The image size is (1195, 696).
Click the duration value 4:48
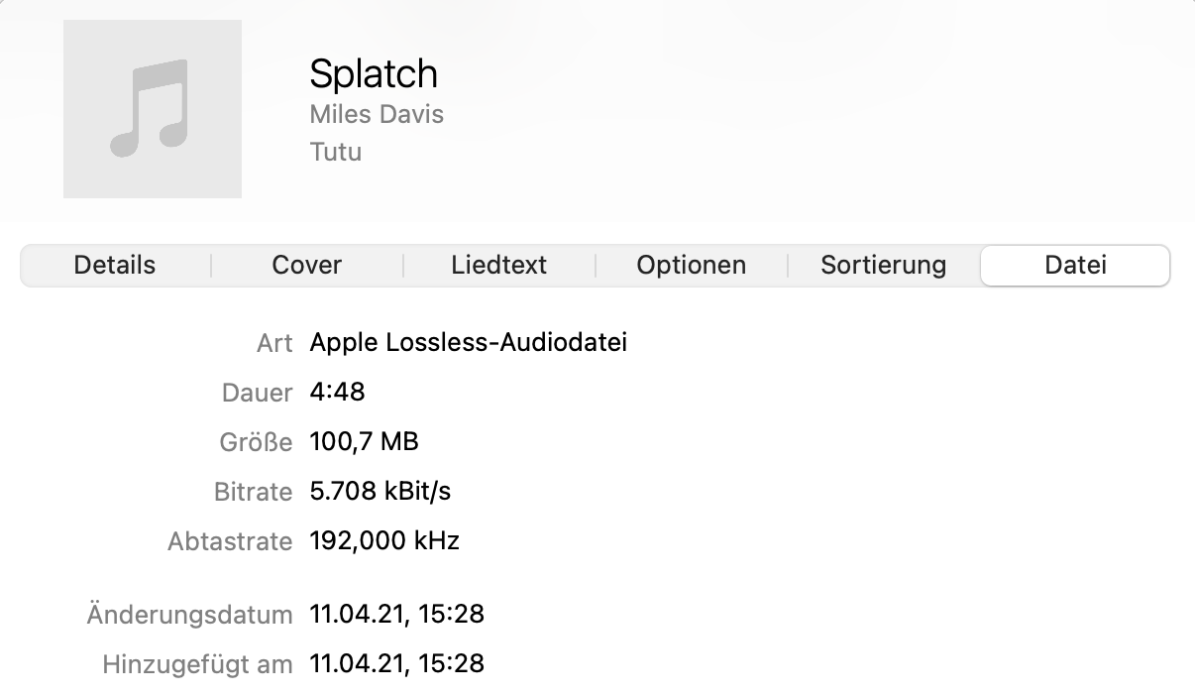(x=338, y=392)
